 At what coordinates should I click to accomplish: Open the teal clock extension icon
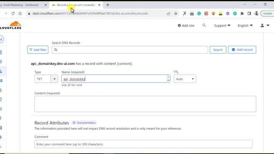(x=235, y=13)
